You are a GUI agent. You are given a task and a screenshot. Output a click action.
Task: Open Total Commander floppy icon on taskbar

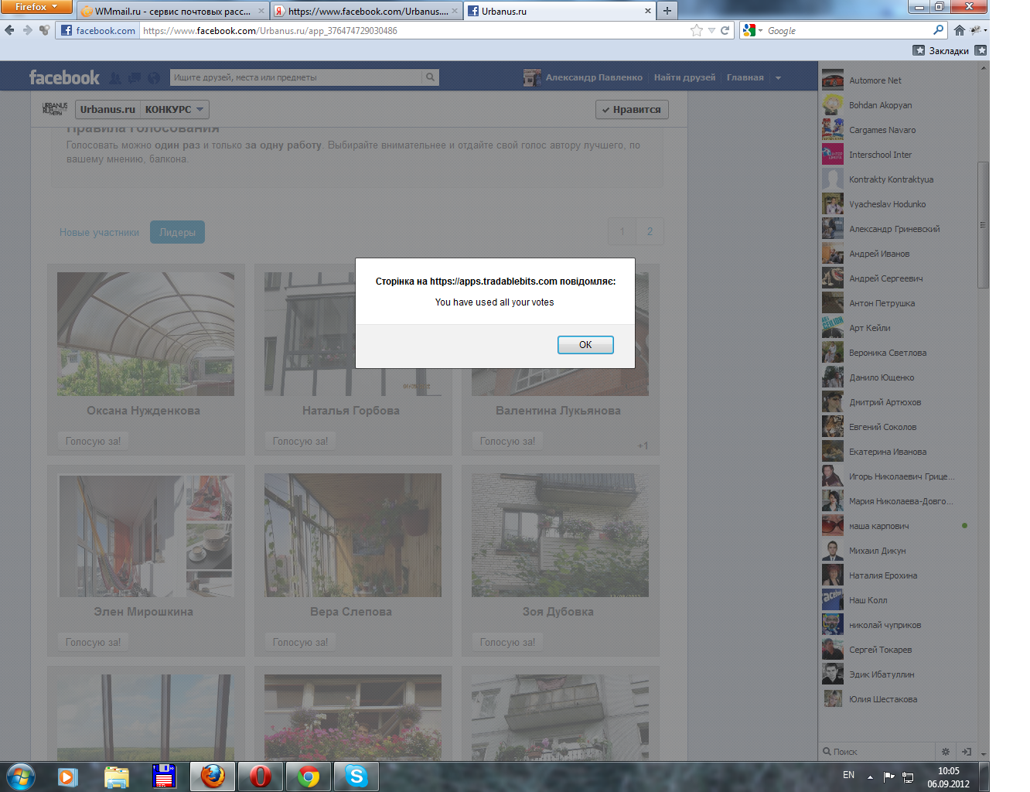tap(165, 777)
